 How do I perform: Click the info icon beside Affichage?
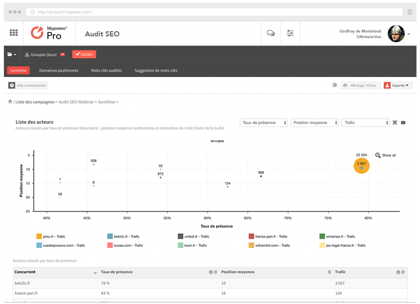pos(335,85)
